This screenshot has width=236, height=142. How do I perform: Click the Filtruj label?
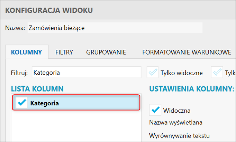tap(19, 73)
